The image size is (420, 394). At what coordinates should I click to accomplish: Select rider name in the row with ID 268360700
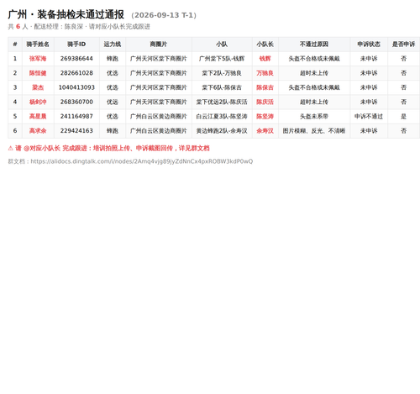click(38, 102)
